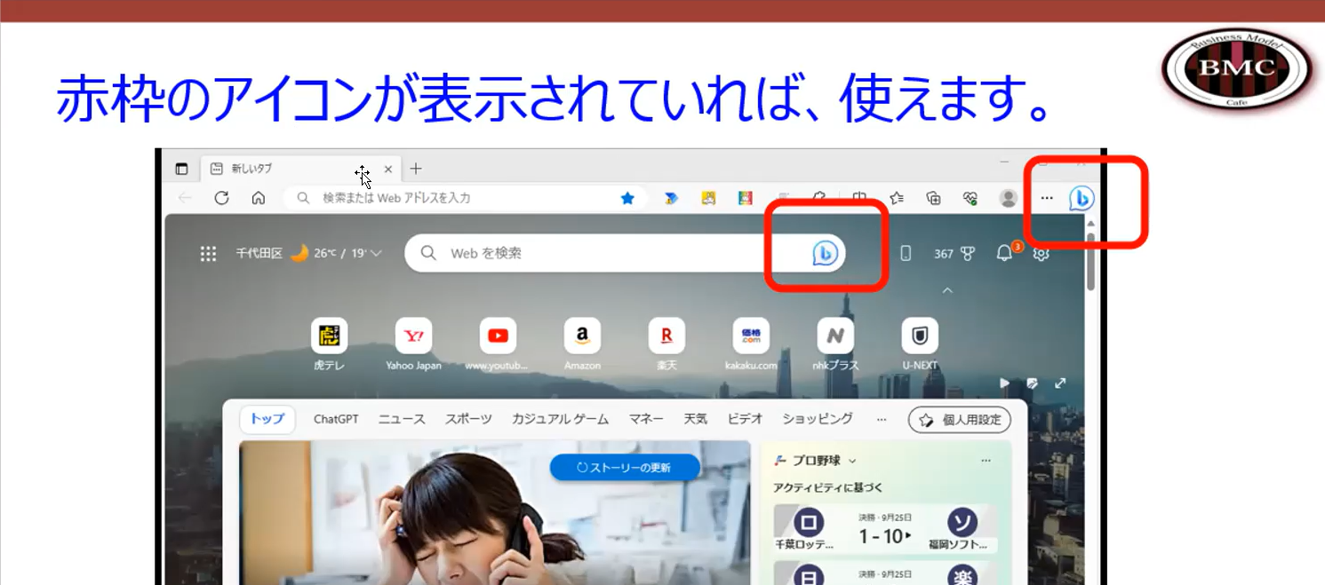Show more feed categories (…) after ショッピング

[x=882, y=420]
